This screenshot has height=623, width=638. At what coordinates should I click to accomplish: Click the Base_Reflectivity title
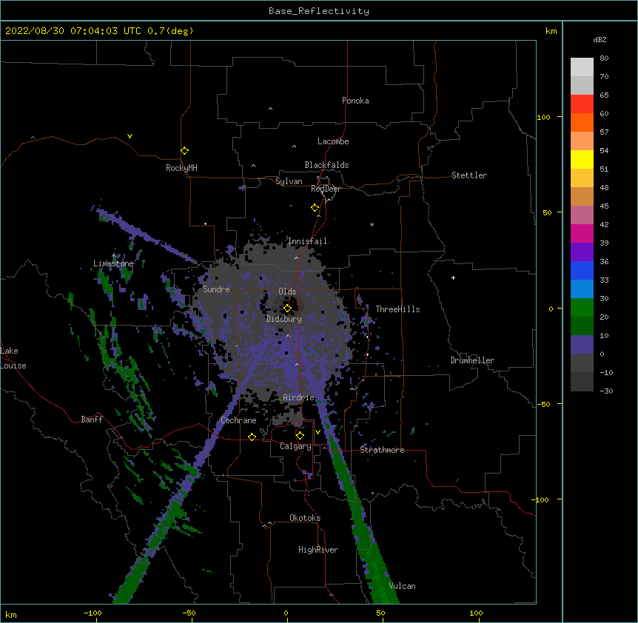pos(319,11)
